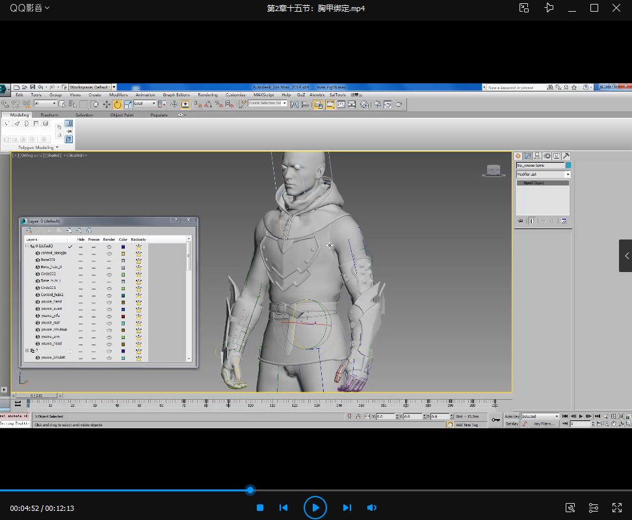Mute the player volume speaker
Viewport: 632px width, 520px height.
pos(372,508)
